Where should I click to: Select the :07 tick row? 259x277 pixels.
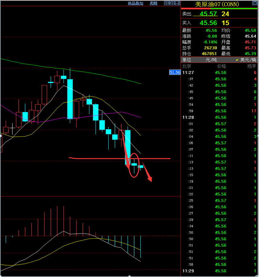[x=219, y=149]
